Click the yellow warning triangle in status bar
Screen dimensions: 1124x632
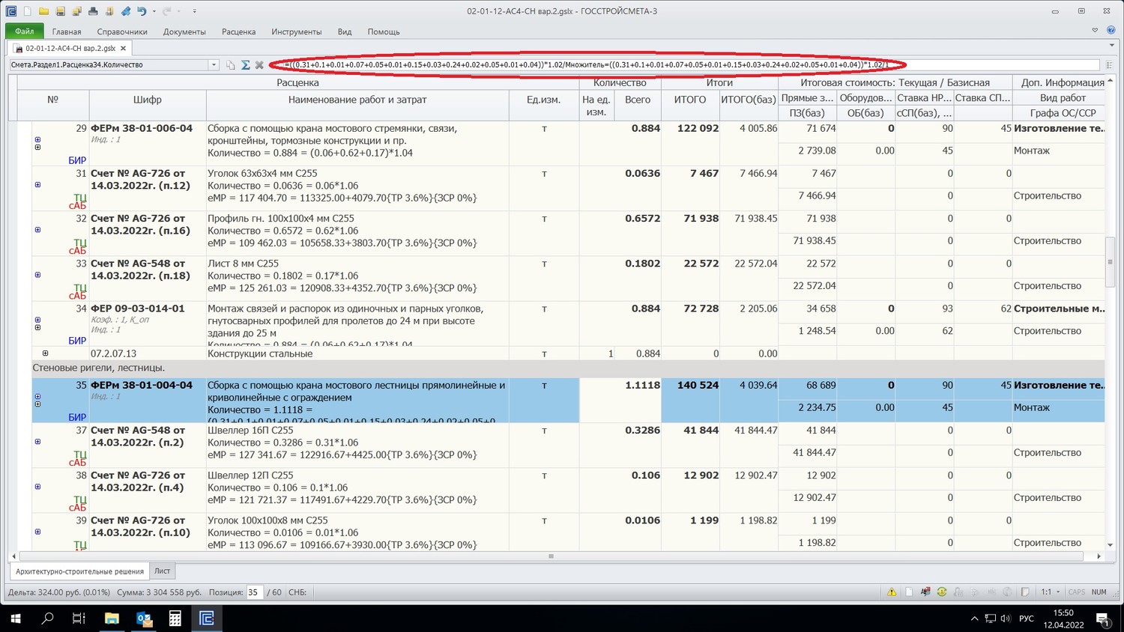pyautogui.click(x=892, y=592)
